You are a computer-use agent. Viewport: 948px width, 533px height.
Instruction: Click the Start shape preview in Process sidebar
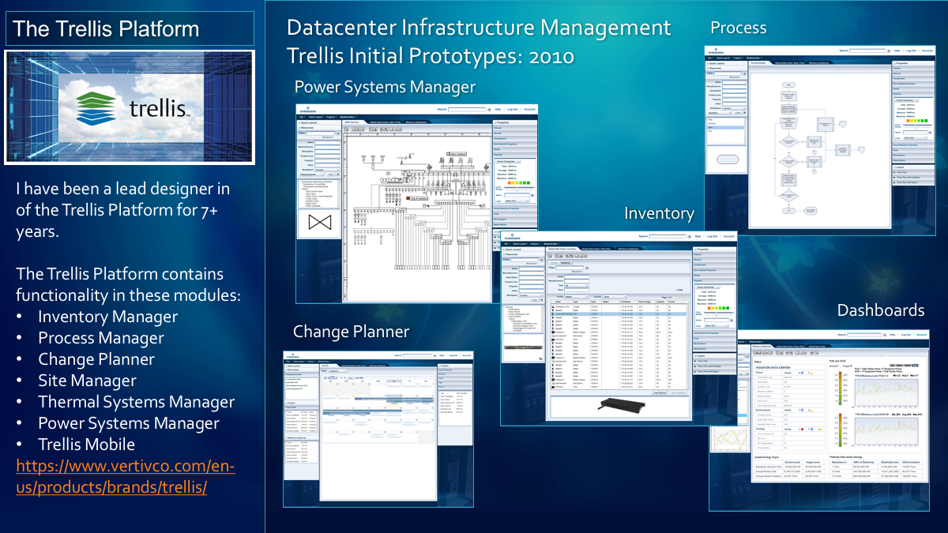[728, 160]
